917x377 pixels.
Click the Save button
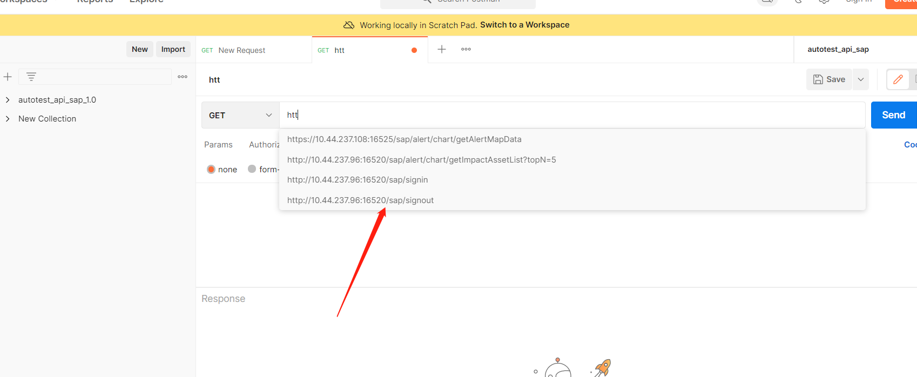(x=830, y=79)
